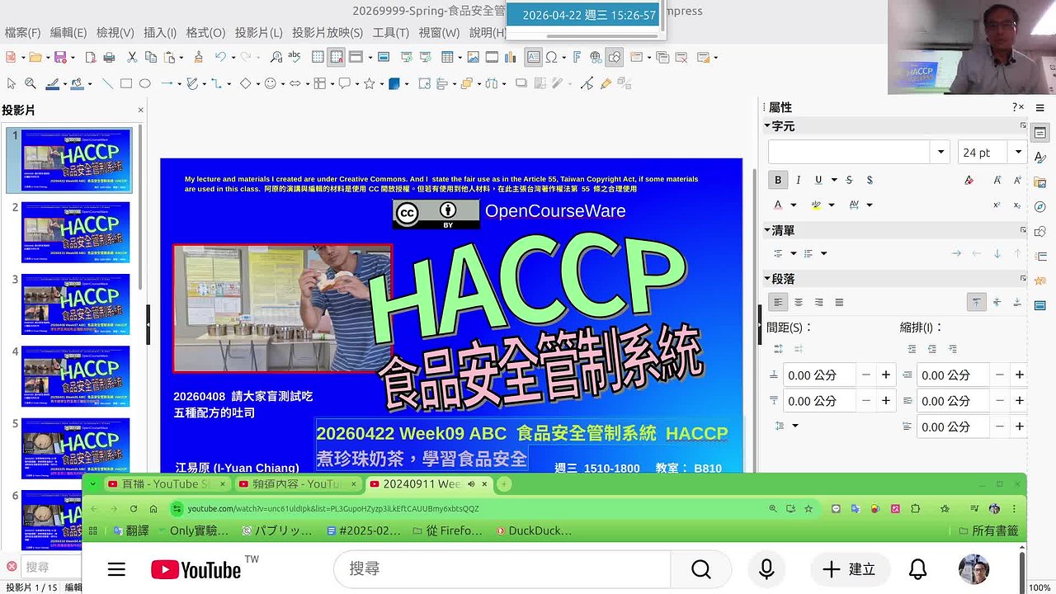Screen dimensions: 1056x594
Task: Click the Open folder icon
Action: point(34,57)
